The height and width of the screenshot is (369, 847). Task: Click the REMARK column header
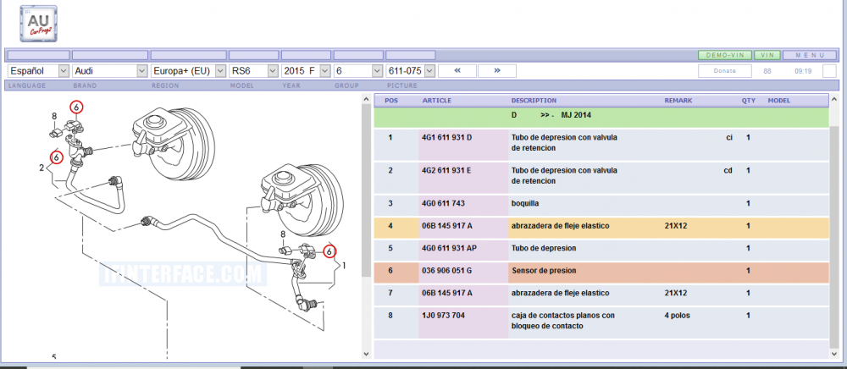pos(678,101)
